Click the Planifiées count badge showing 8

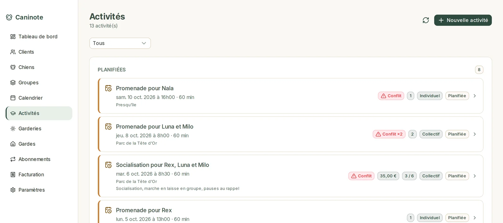coord(479,70)
